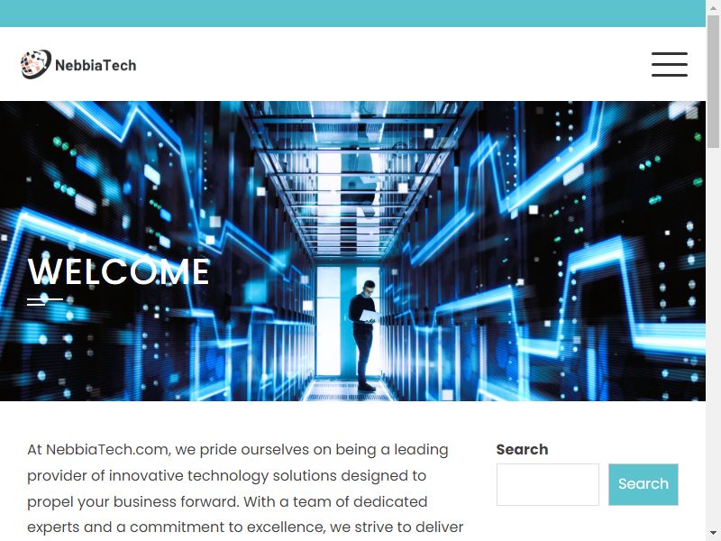Click the white underline beneath WELCOME
Viewport: 721px width, 541px height.
[45, 302]
